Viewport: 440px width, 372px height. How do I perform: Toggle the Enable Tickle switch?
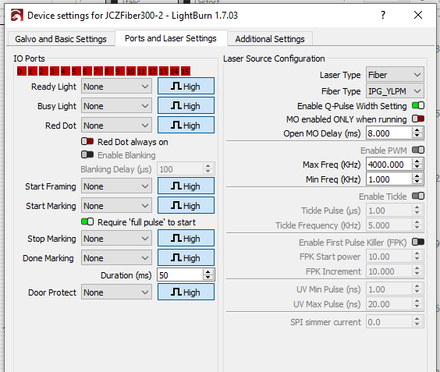[x=418, y=196]
